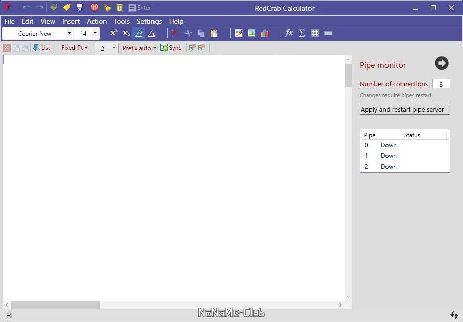Viewport: 463px width, 322px height.
Task: Apply subscript X₂ formatting
Action: pyautogui.click(x=126, y=33)
